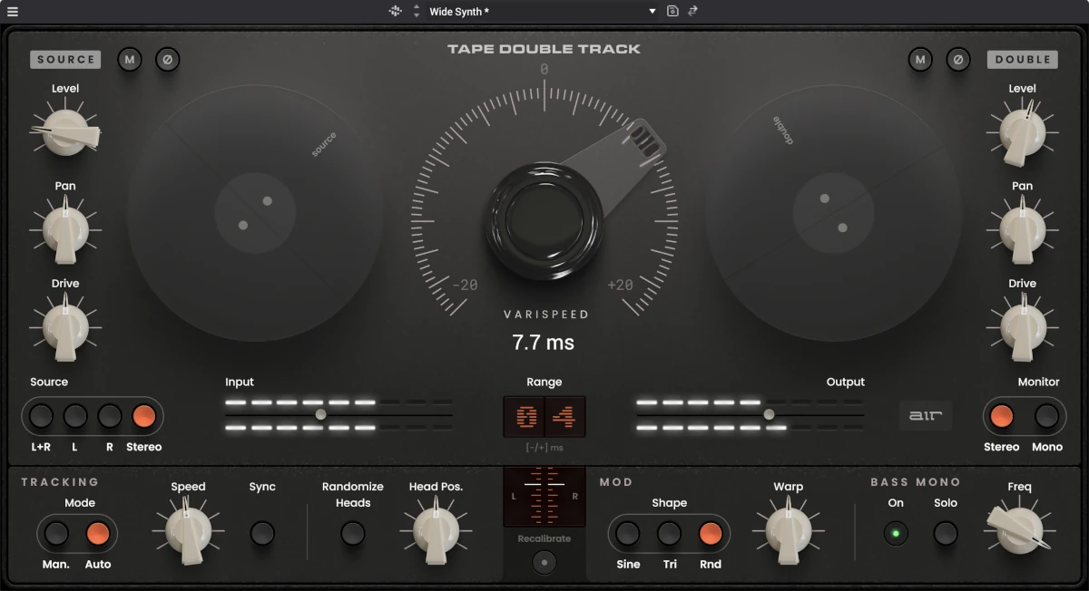This screenshot has width=1089, height=591.
Task: Open the hamburger menu
Action: (x=13, y=11)
